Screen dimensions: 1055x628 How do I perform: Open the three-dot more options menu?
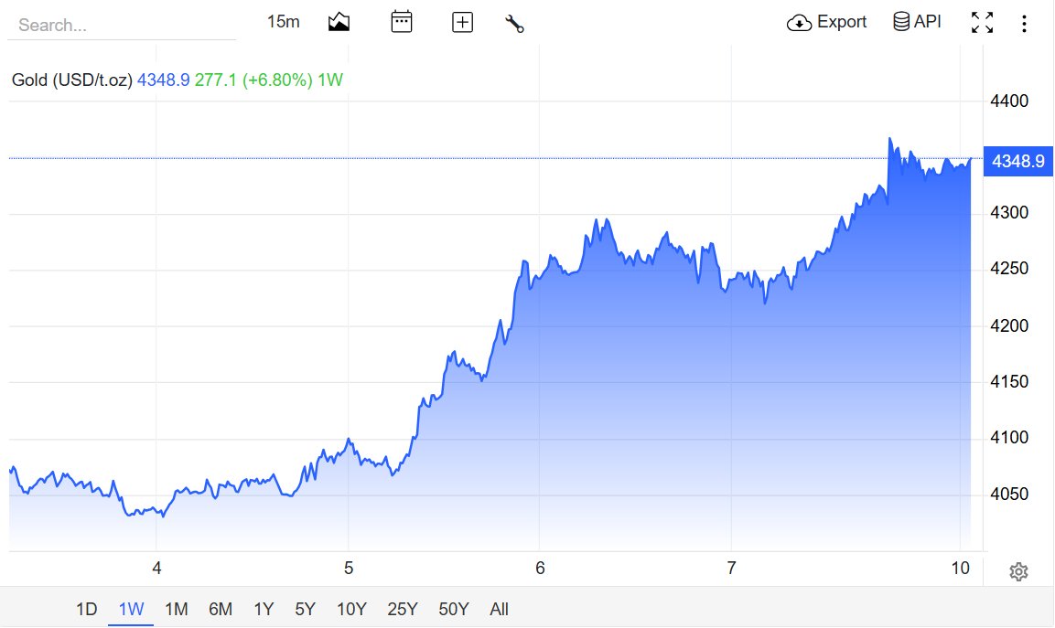coord(1024,24)
